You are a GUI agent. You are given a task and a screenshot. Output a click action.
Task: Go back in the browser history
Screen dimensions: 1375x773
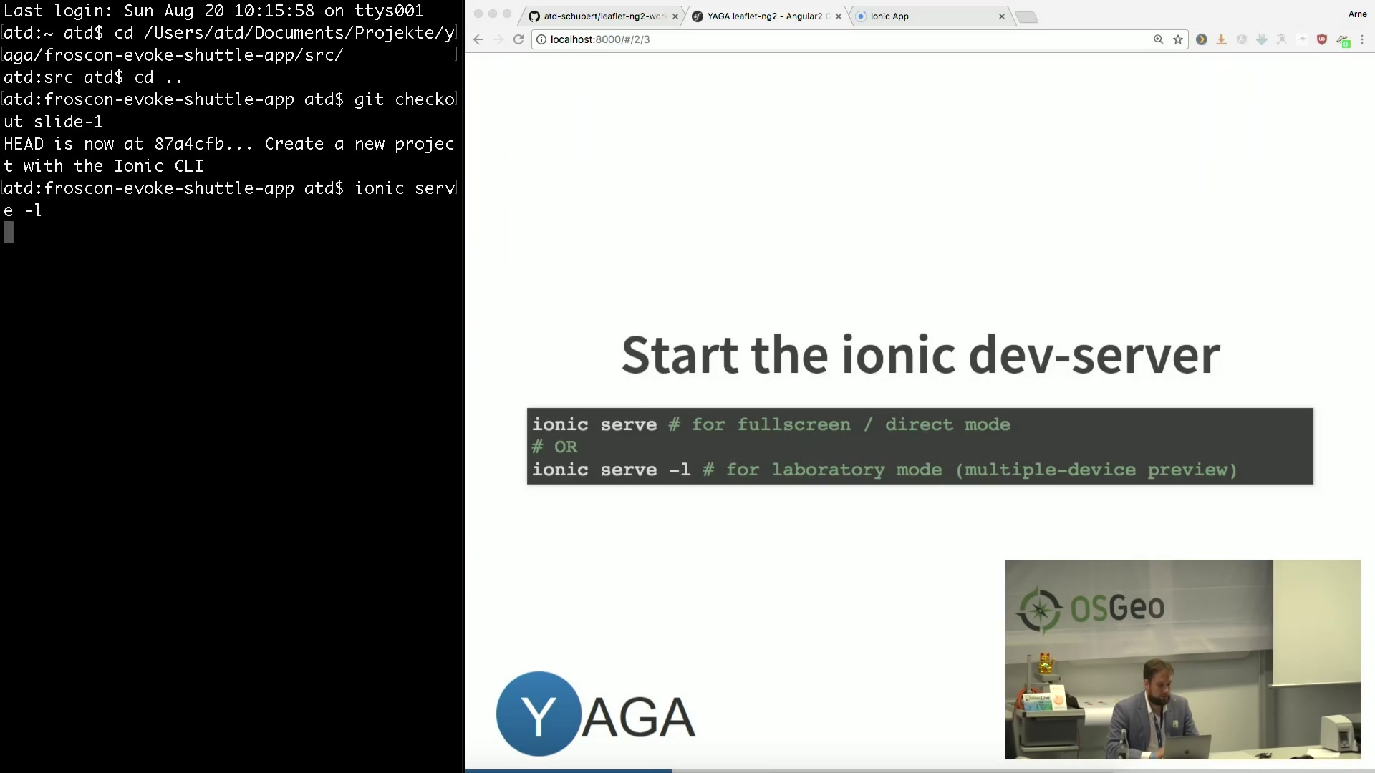pyautogui.click(x=478, y=39)
